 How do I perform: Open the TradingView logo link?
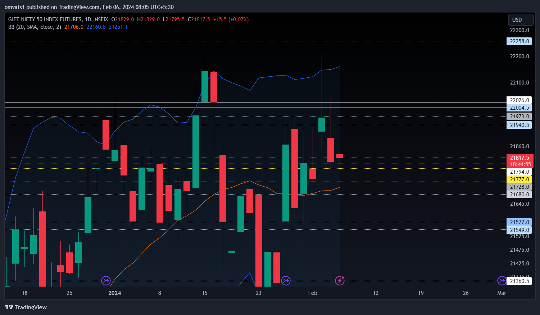pyautogui.click(x=26, y=307)
